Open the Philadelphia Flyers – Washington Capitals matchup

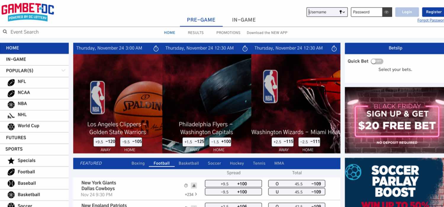click(x=207, y=128)
